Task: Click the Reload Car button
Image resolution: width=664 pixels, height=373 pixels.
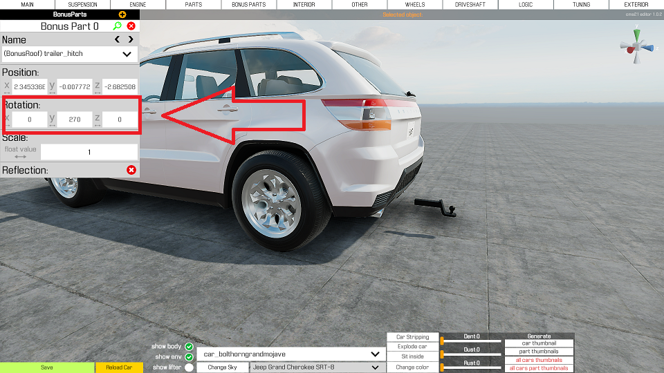Action: click(119, 367)
